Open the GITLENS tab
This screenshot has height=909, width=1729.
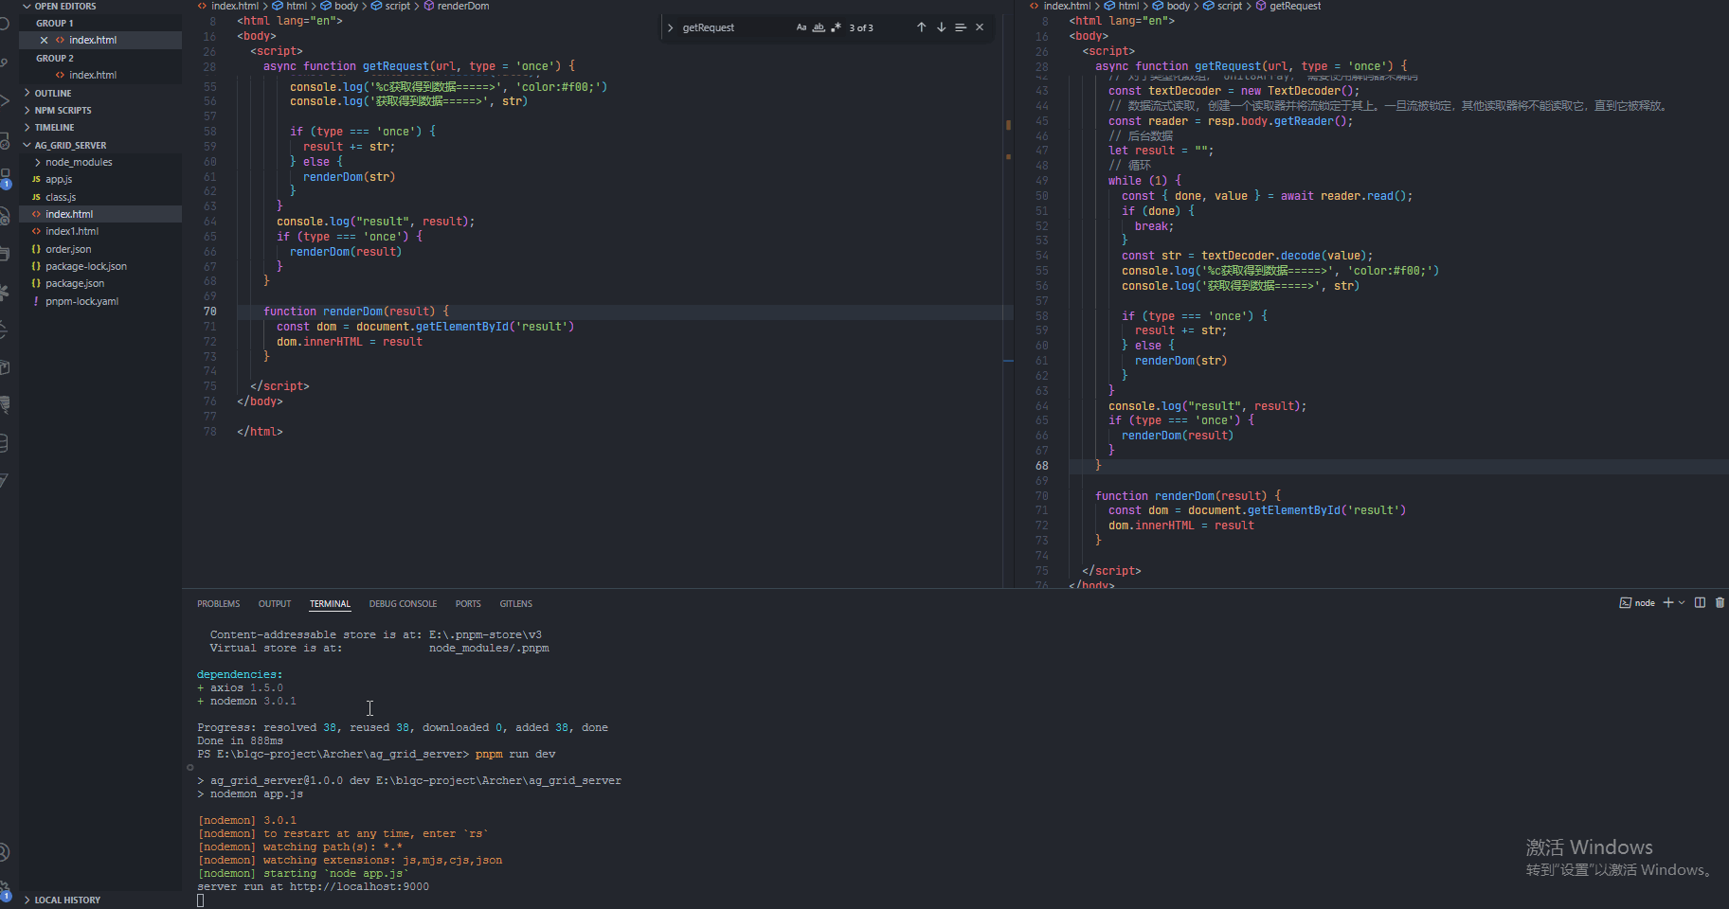[x=516, y=603]
